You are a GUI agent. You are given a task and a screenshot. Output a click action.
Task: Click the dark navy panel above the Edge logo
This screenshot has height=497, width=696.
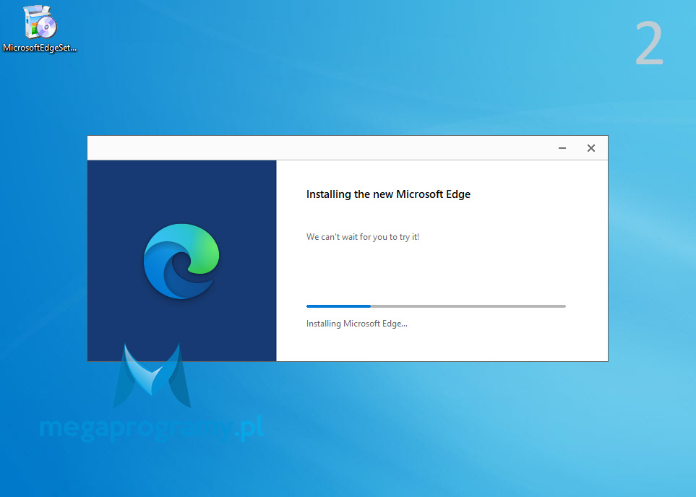[x=181, y=189]
